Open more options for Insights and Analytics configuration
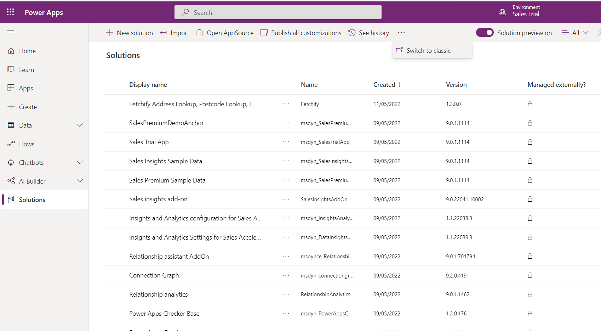This screenshot has height=331, width=601. coord(286,218)
